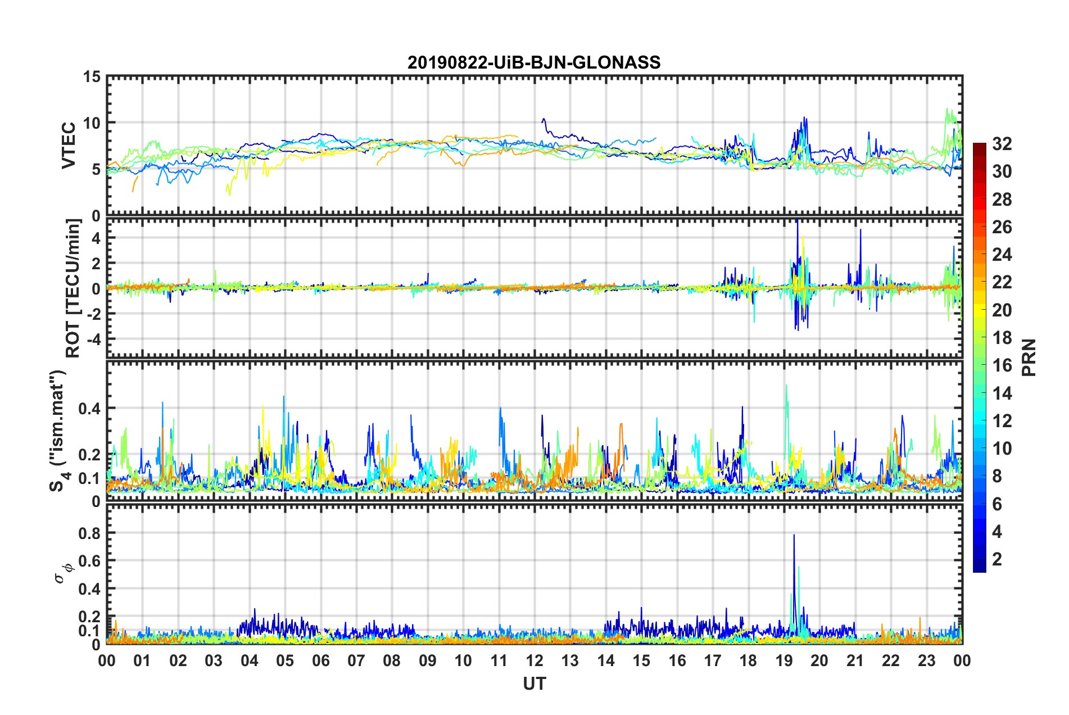Viewport: 1069px width, 715px height.
Task: Select tick label 0.8 on the sigma-phi axis
Action: (89, 533)
